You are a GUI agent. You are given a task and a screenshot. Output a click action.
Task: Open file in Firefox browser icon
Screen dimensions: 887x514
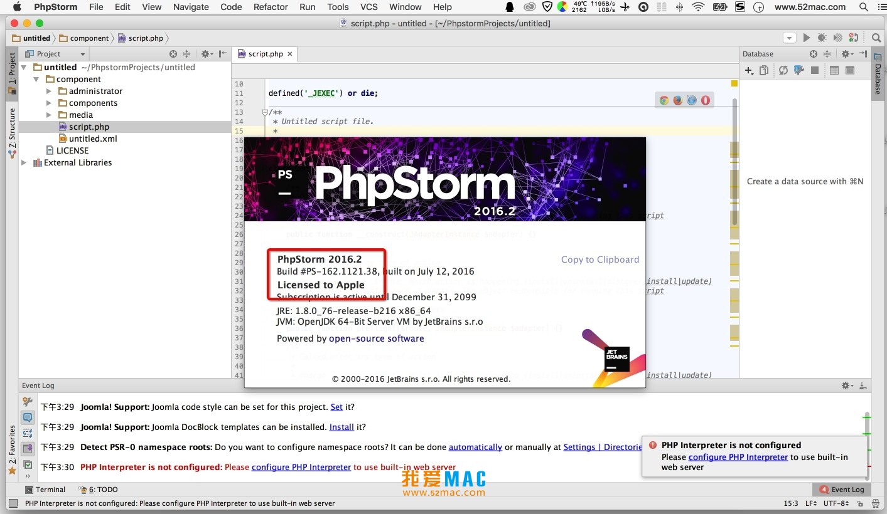(x=678, y=100)
